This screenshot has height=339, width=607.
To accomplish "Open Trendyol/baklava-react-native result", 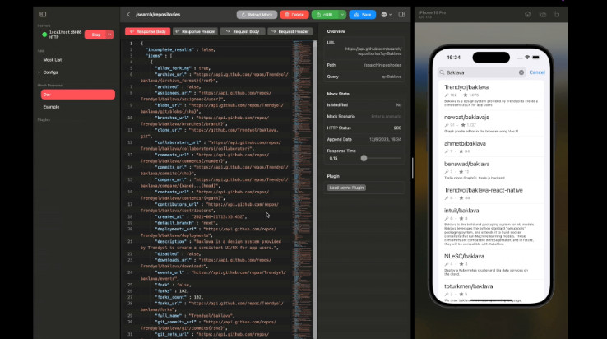I will 491,193.
